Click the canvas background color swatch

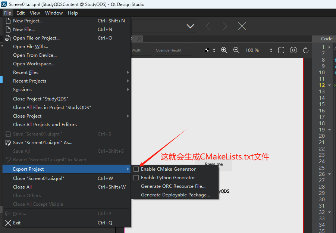click(207, 50)
